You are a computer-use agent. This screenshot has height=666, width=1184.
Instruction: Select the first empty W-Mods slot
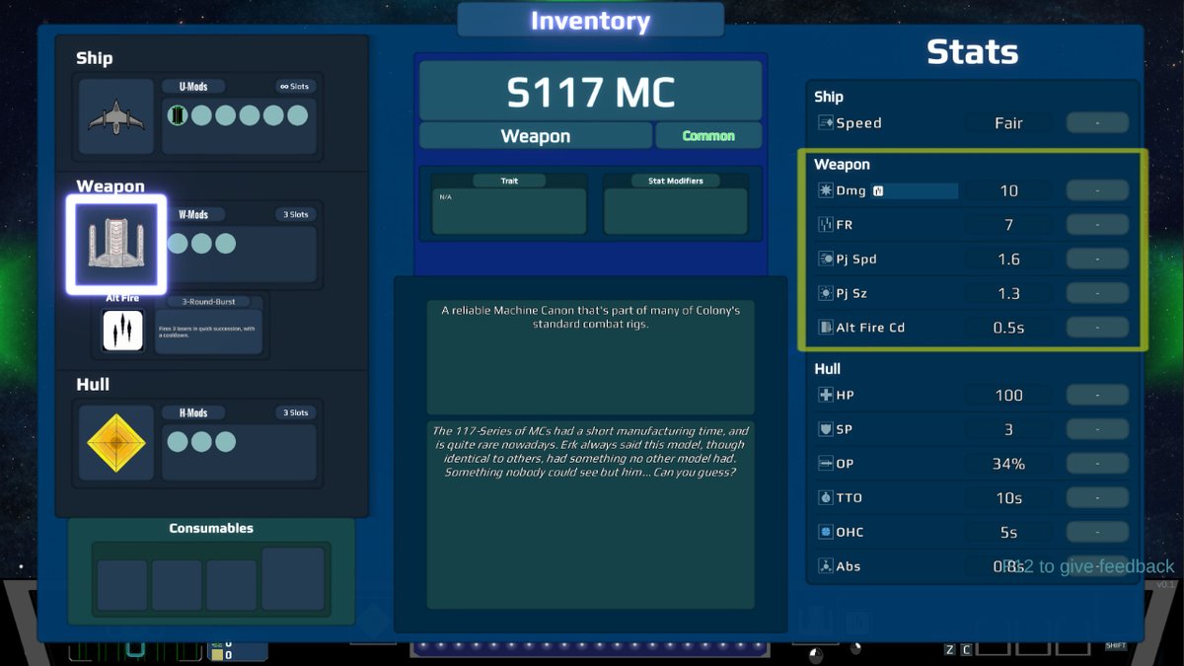(x=178, y=244)
